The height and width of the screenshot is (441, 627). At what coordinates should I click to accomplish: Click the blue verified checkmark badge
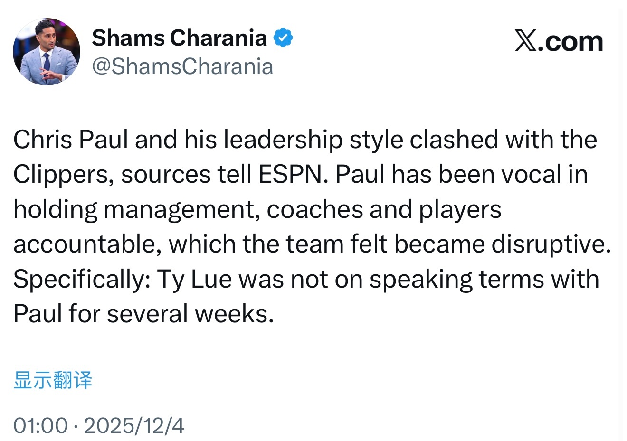point(283,38)
